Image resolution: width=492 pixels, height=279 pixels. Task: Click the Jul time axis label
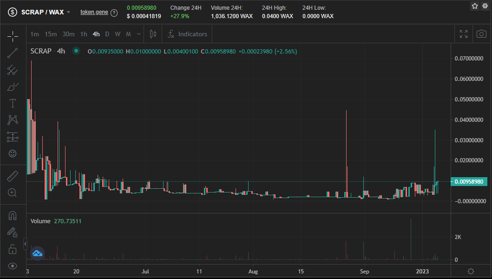(145, 271)
